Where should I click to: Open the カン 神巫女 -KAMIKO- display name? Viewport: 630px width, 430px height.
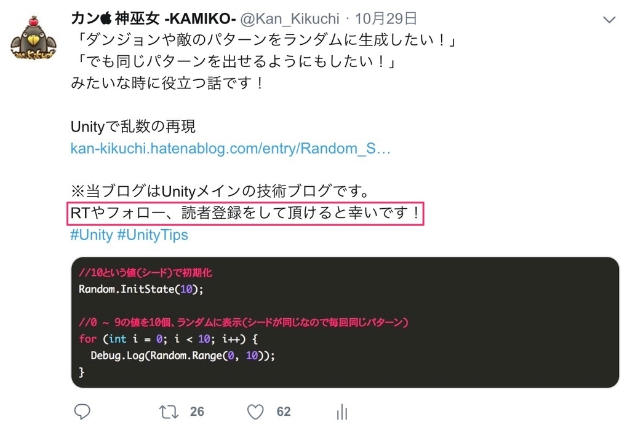(153, 18)
